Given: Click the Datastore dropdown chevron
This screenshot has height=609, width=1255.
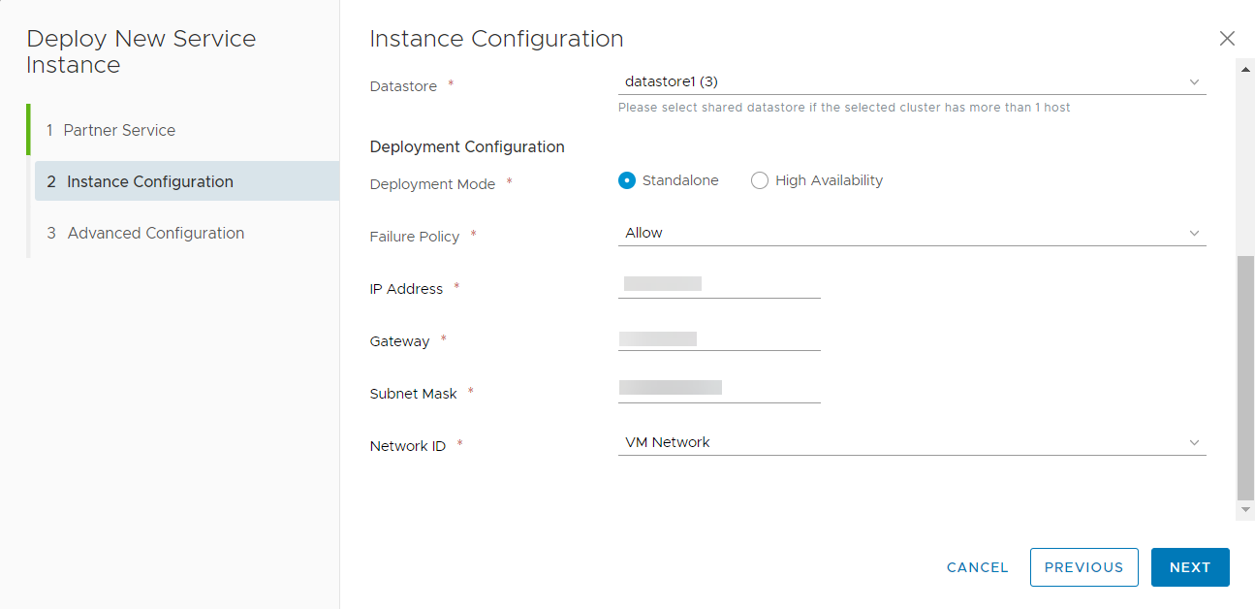Looking at the screenshot, I should (x=1194, y=82).
